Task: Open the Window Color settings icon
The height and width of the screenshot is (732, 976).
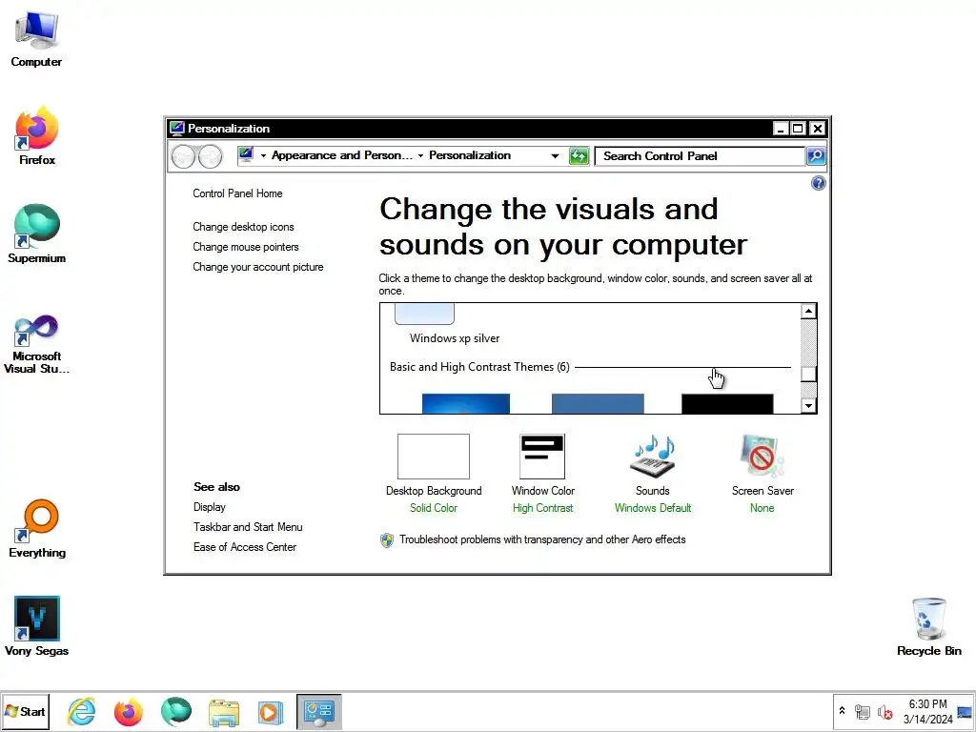Action: point(542,457)
